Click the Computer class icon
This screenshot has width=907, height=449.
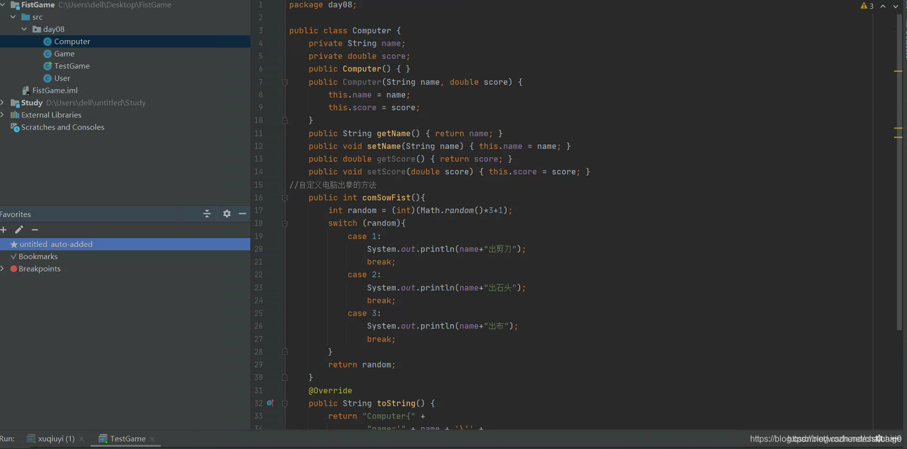(47, 42)
